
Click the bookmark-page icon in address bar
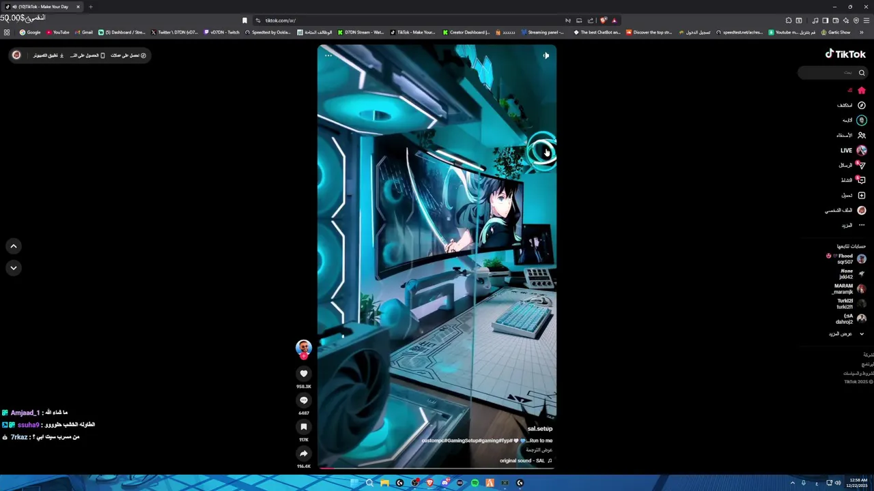[x=244, y=20]
